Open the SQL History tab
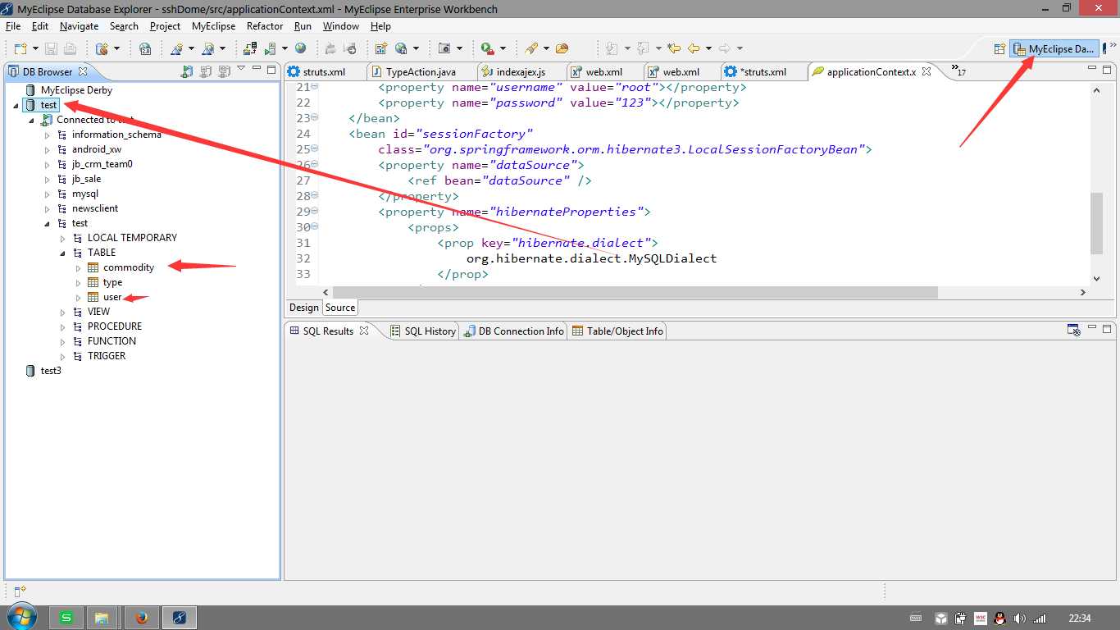Viewport: 1120px width, 630px height. (421, 331)
